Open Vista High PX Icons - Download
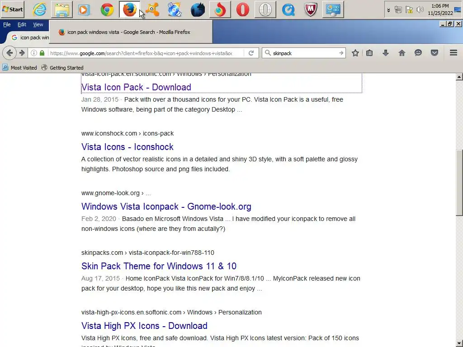The image size is (463, 347). (x=144, y=325)
